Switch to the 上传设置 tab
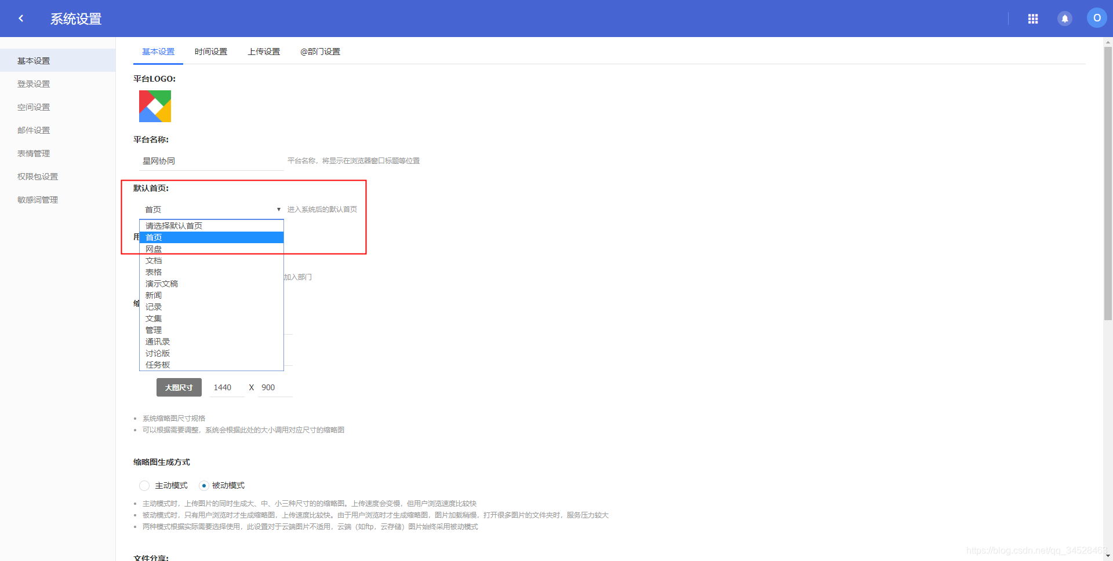The width and height of the screenshot is (1113, 561). (x=264, y=51)
